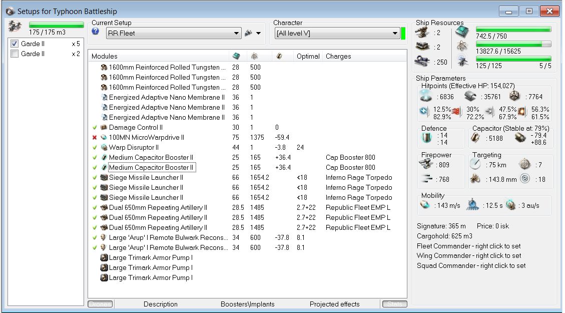Click the CPU 742.5/750 usage bar
Image resolution: width=565 pixels, height=313 pixels.
[513, 29]
